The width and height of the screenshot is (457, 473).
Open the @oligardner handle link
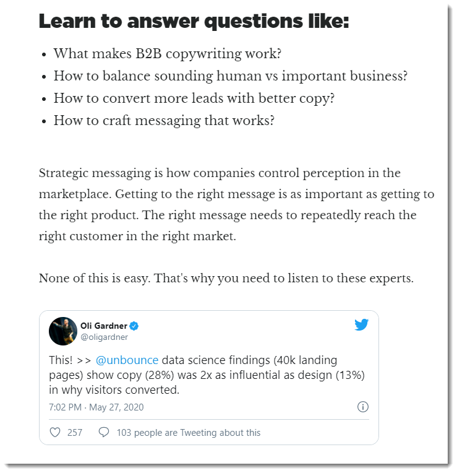[x=105, y=337]
